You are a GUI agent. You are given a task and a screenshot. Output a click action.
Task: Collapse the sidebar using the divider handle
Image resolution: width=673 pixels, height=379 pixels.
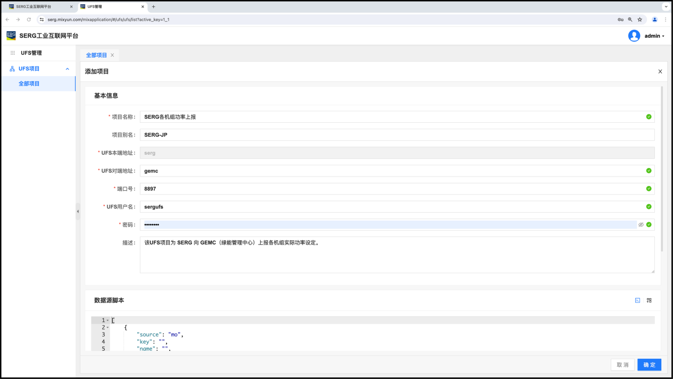point(78,212)
